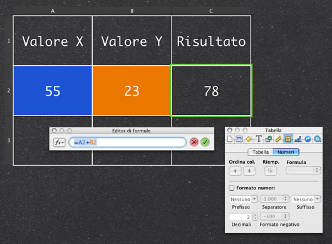Accept the formula with green checkmark
Image resolution: width=332 pixels, height=244 pixels.
[205, 142]
